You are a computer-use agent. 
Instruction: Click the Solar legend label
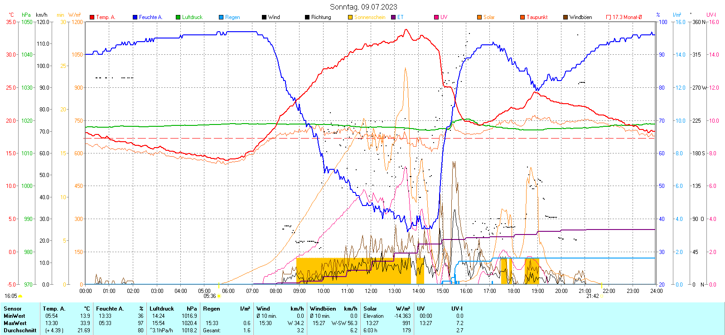(x=489, y=17)
